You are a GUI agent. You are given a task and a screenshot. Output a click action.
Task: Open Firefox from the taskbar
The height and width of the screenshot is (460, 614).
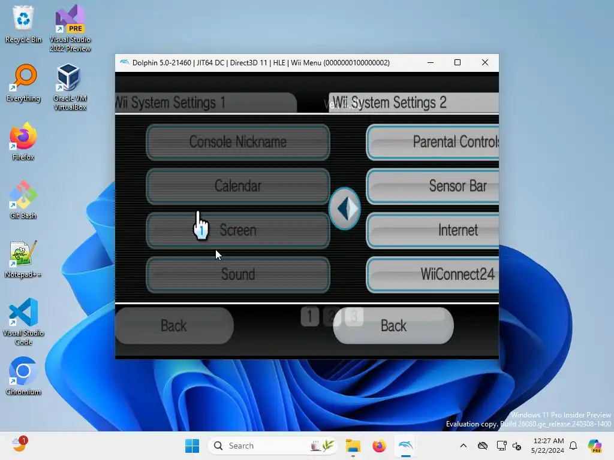click(379, 446)
